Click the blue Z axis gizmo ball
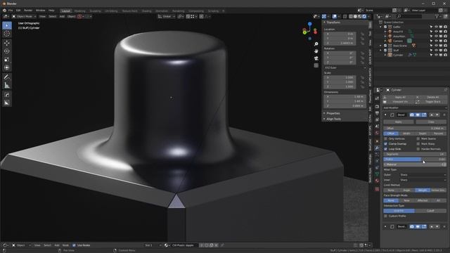450x253 pixels. click(309, 23)
